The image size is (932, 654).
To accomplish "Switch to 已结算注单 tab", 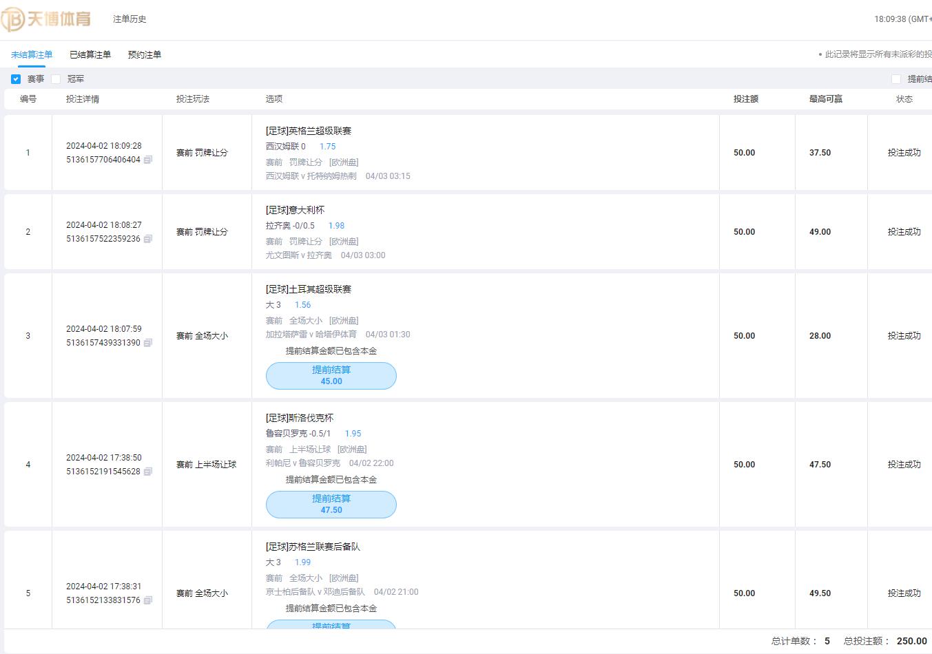I will coord(90,54).
